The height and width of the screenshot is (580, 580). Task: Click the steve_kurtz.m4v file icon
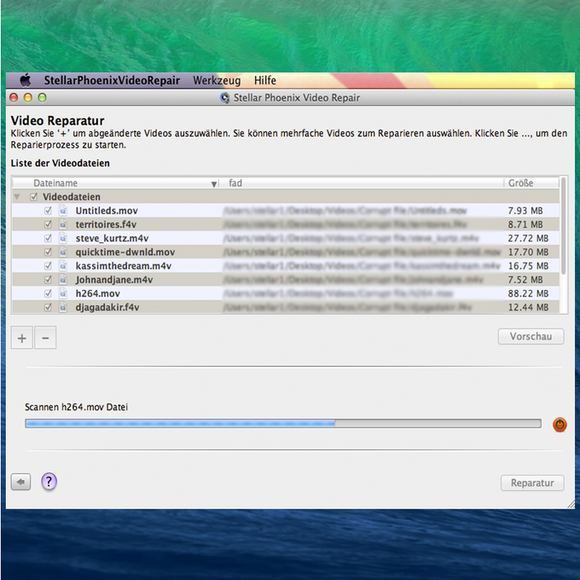[x=63, y=238]
